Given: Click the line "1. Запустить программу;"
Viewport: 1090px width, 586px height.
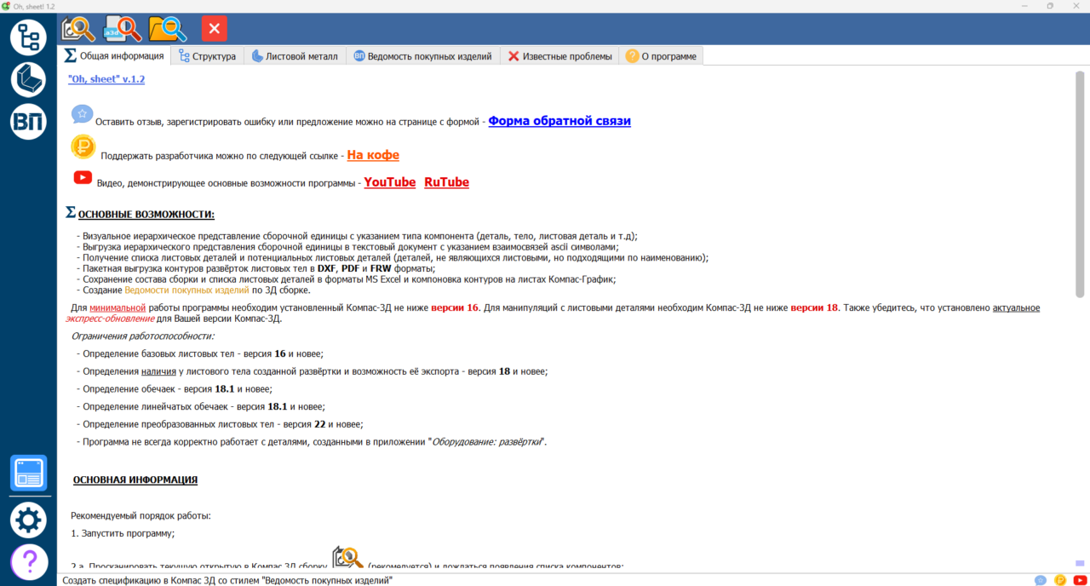Looking at the screenshot, I should point(123,533).
